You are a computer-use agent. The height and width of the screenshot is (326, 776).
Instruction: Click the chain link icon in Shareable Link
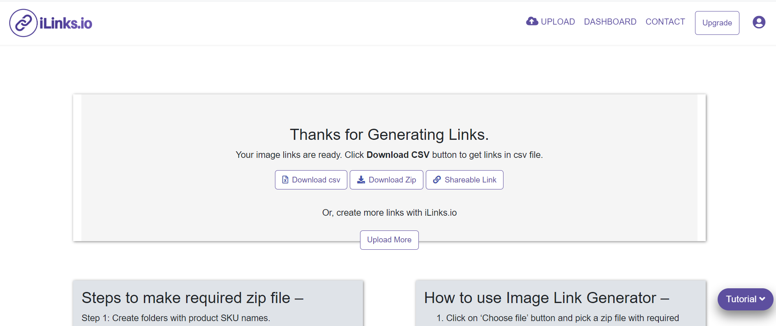pyautogui.click(x=437, y=180)
